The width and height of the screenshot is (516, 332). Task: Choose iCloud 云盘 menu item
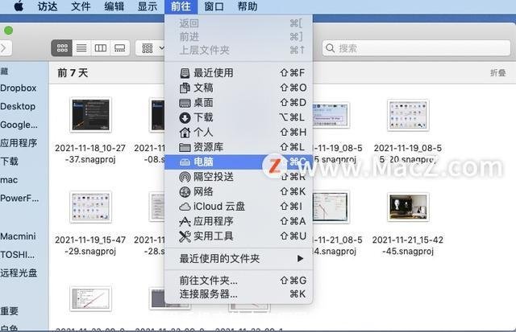pyautogui.click(x=239, y=206)
